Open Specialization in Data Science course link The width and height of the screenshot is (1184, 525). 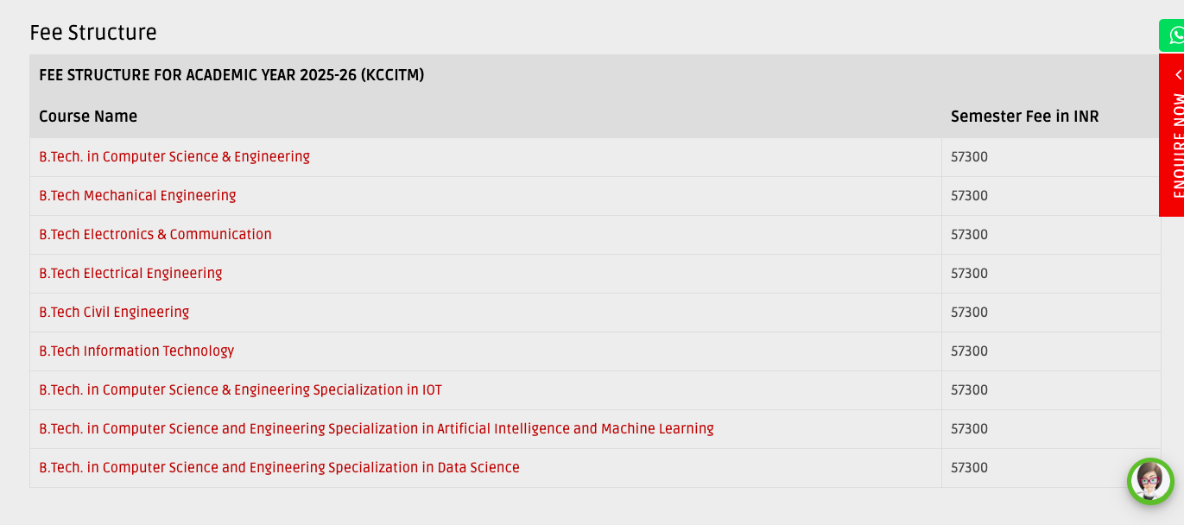click(279, 468)
